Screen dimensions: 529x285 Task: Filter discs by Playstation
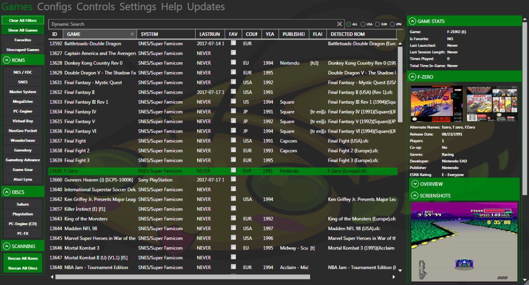click(x=23, y=214)
